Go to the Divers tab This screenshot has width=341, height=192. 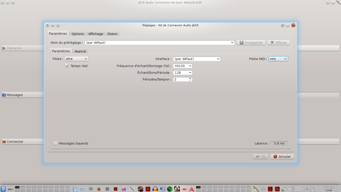click(x=112, y=34)
